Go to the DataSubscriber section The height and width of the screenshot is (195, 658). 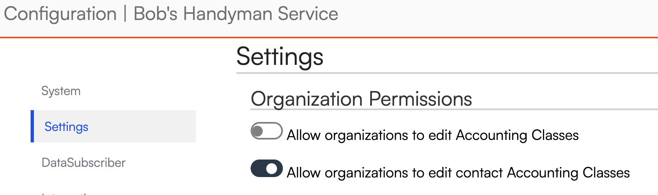click(83, 163)
